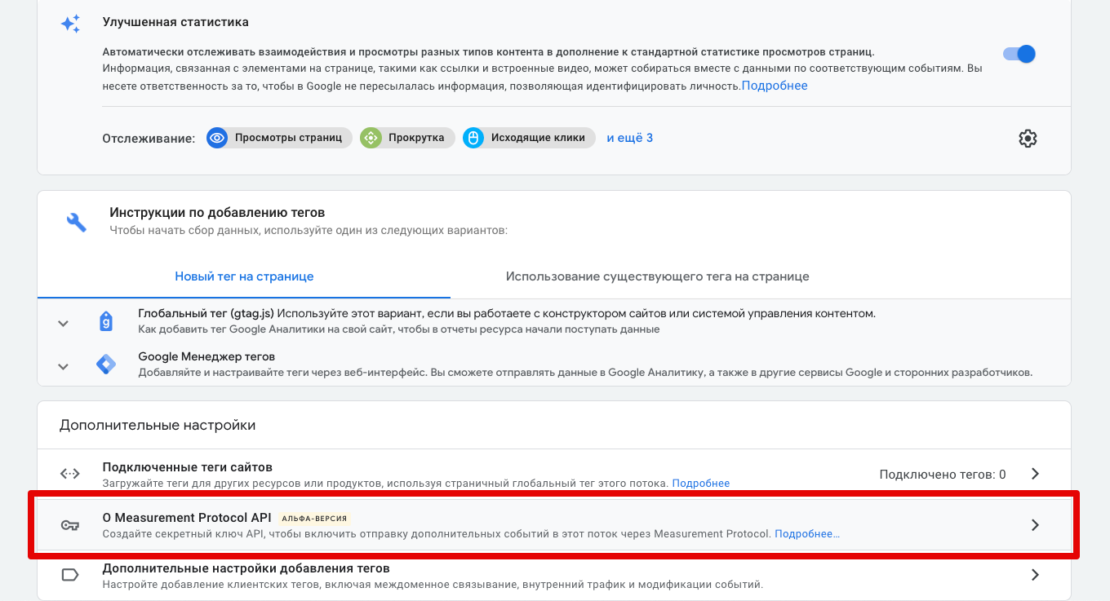Click Подробнее link about enhanced measurement
Viewport: 1110px width, 601px height.
click(773, 85)
